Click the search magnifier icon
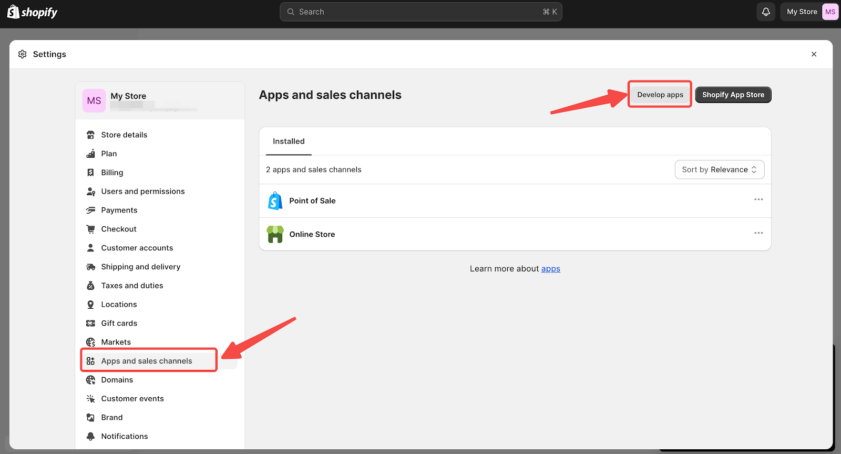This screenshot has height=454, width=841. [x=291, y=12]
